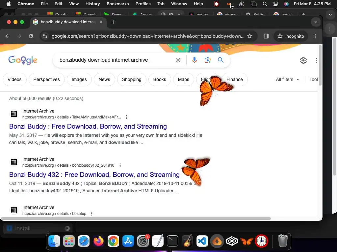
Task: Open more options for bonzibuddy432_201910 result
Action: tap(120, 165)
